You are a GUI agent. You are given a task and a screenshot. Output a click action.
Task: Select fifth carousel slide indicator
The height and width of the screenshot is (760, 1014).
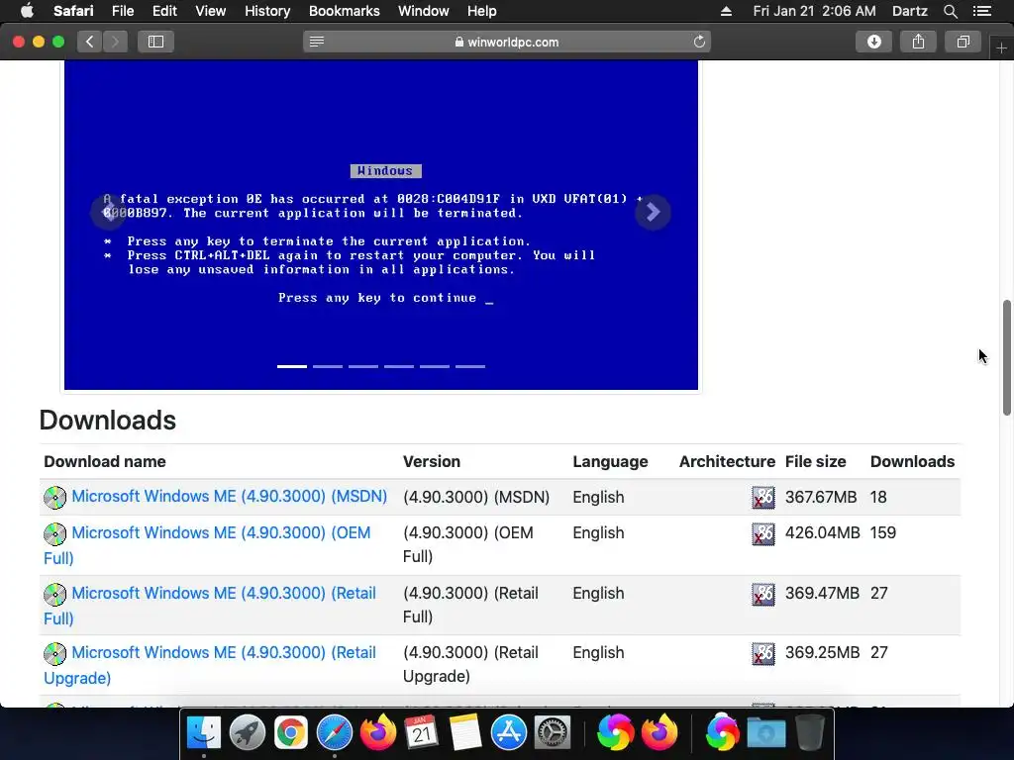coord(434,366)
